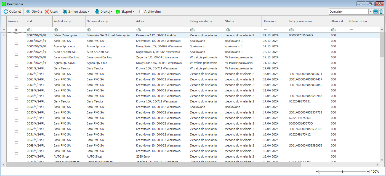
Task: Expand the Domyślny layout dropdown
Action: pyautogui.click(x=370, y=12)
